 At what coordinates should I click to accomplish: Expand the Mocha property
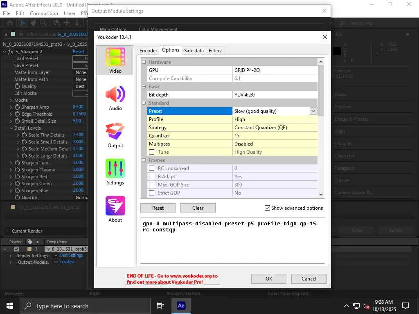(x=11, y=100)
